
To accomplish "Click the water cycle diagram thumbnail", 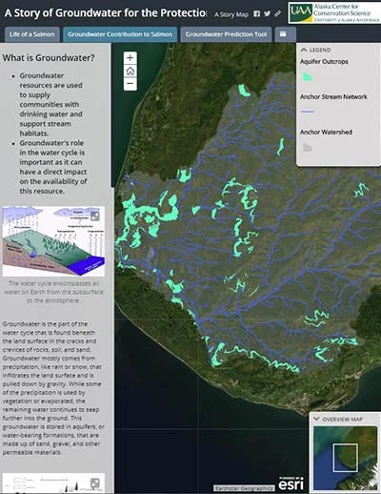I will (53, 241).
